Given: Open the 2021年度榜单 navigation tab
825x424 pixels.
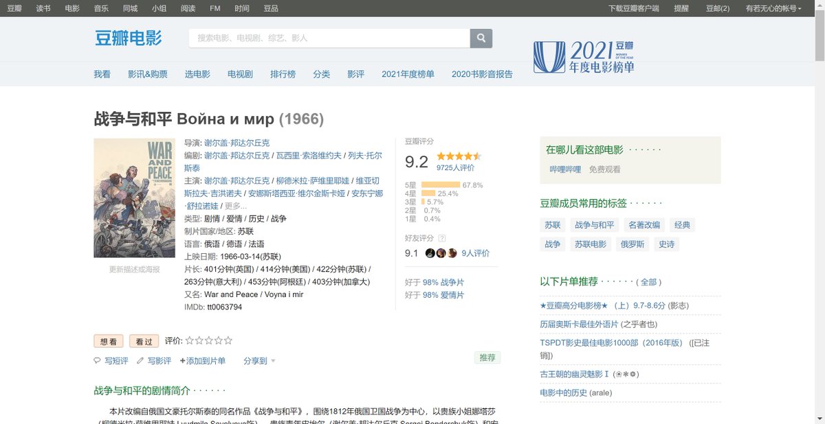Looking at the screenshot, I should [408, 74].
